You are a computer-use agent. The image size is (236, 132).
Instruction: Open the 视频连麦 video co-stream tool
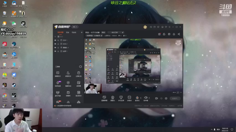tap(58, 84)
